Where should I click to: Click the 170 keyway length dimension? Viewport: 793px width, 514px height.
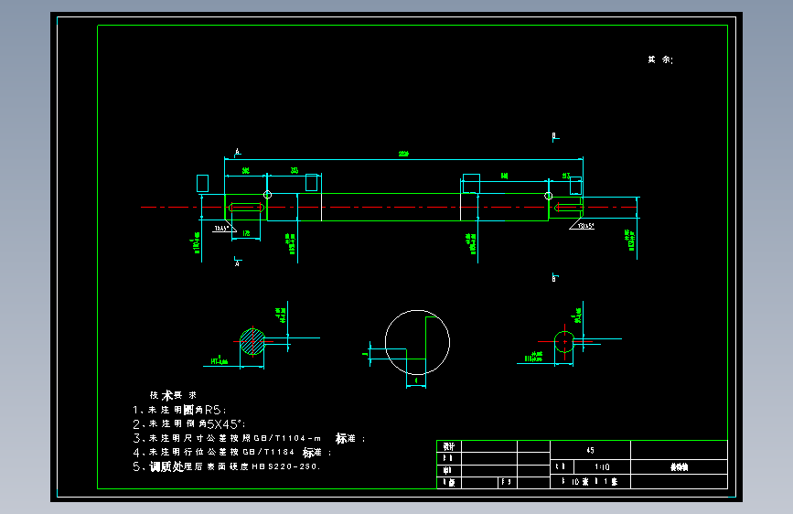(x=246, y=233)
